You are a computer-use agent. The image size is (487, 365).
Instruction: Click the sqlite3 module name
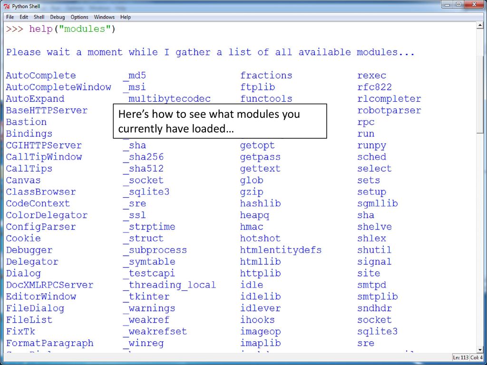pos(377,331)
